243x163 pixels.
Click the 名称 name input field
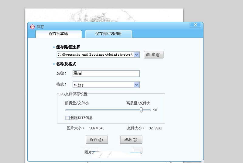click(106, 74)
